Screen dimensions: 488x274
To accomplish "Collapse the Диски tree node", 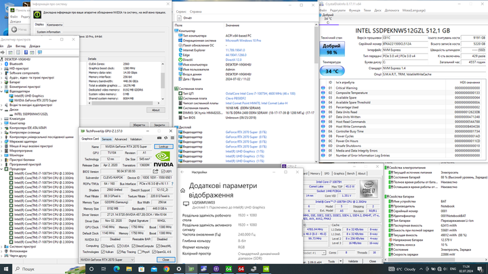I will point(2,110).
